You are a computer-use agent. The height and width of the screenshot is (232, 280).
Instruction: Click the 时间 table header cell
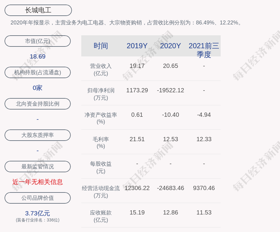101,46
